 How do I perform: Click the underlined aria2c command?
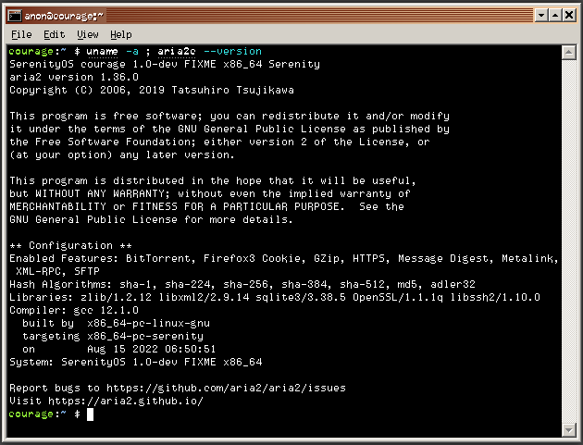pos(176,52)
